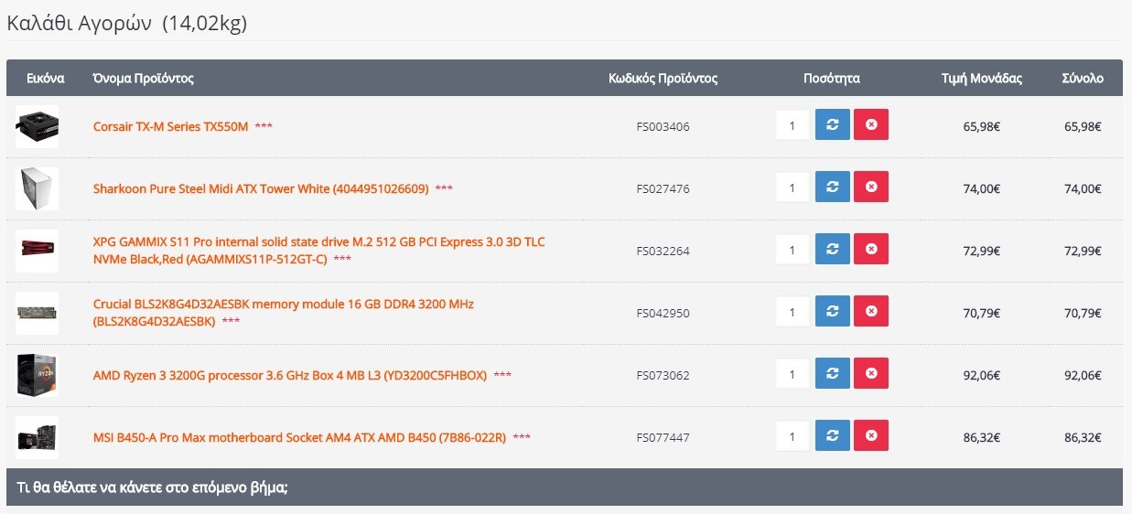Focus quantity field for MSI B450-A motherboard
1132x514 pixels.
click(792, 437)
